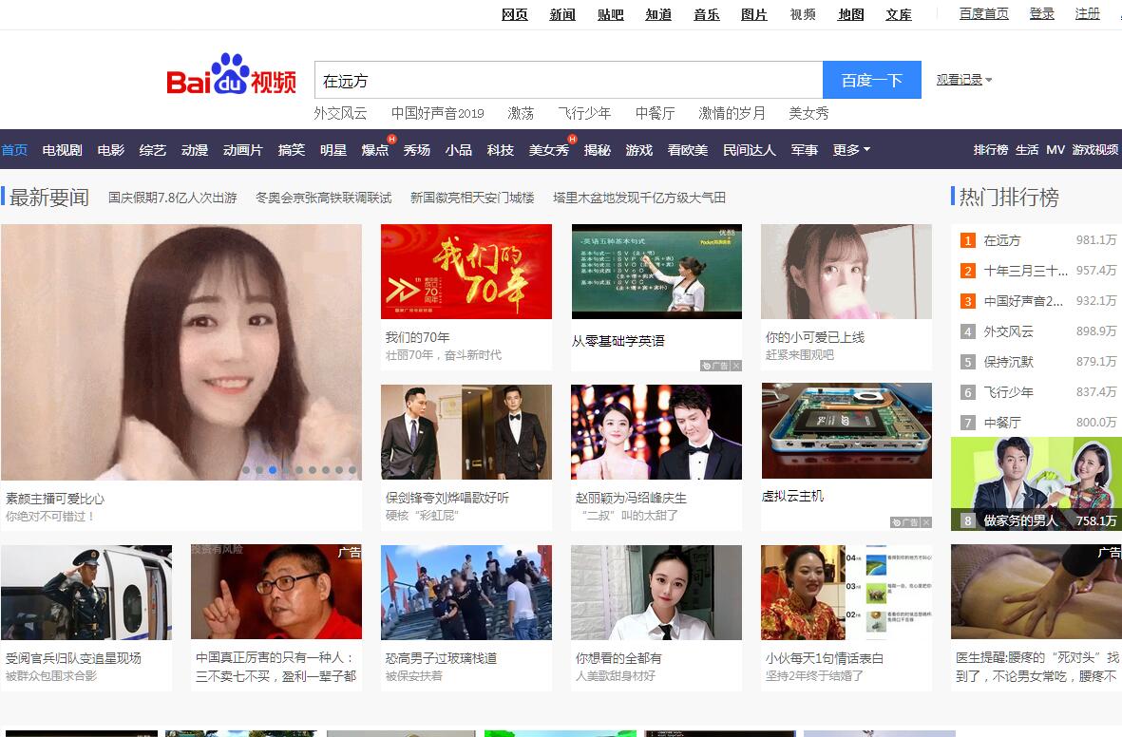
Task: Open the 明星 category
Action: tap(333, 149)
